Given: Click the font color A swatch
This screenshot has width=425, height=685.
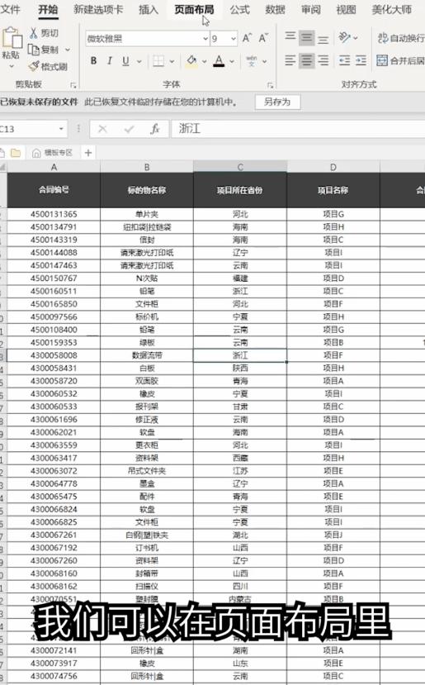Looking at the screenshot, I should coord(219,60).
